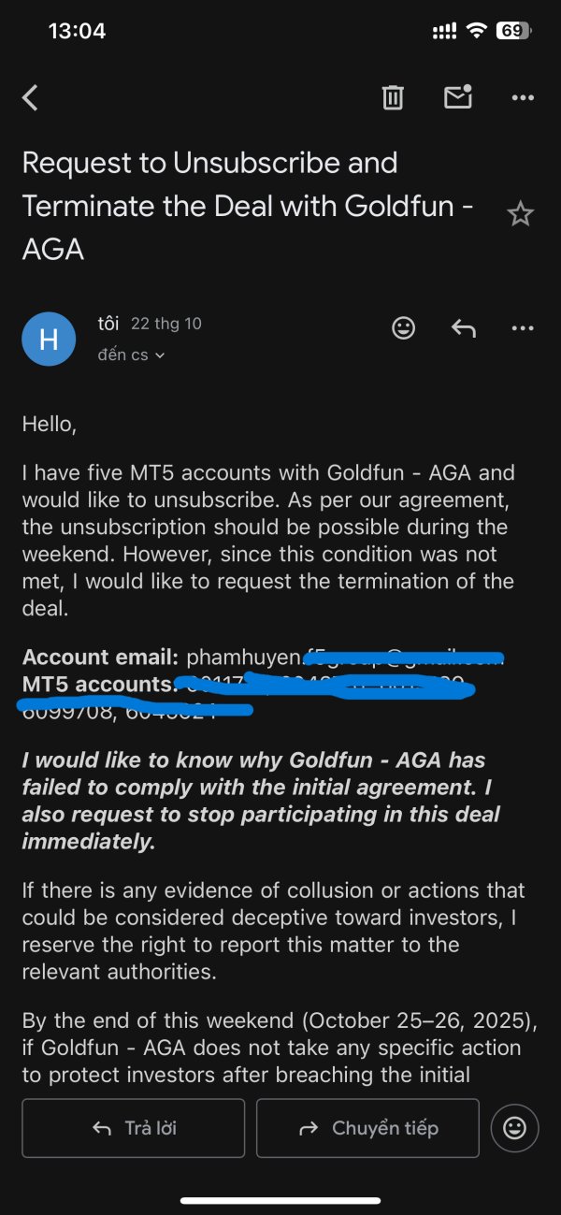
Task: Tap the battery indicator in status bar
Action: pyautogui.click(x=512, y=31)
